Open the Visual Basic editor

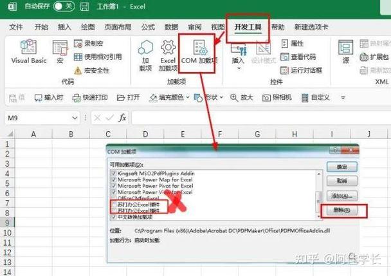pos(29,51)
